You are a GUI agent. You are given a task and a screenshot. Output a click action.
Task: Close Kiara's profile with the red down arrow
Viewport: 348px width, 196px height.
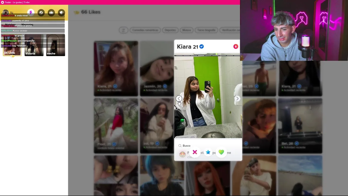[236, 47]
